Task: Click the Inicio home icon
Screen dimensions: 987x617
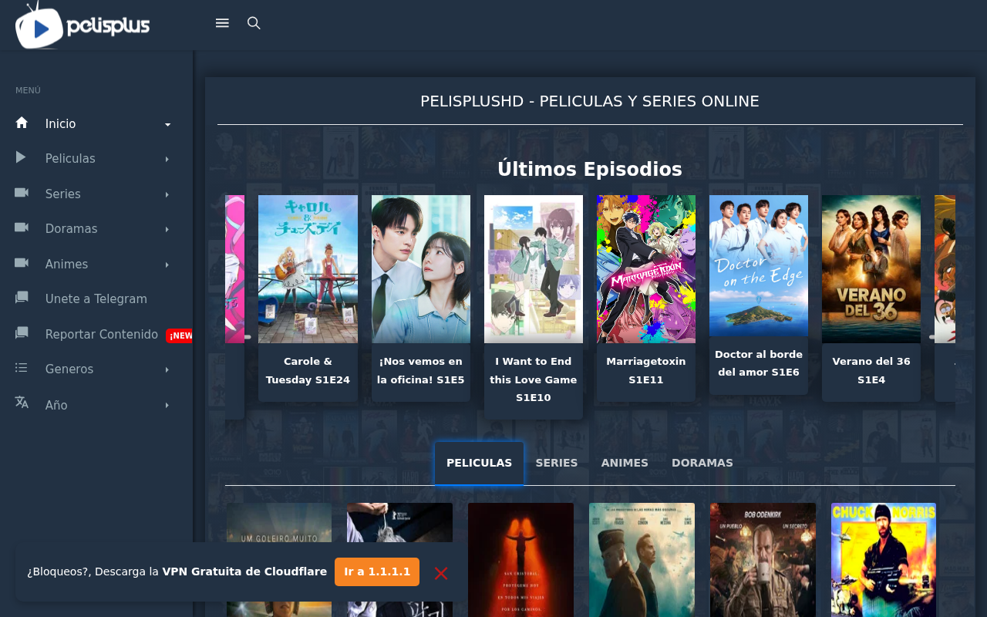Action: 22,123
